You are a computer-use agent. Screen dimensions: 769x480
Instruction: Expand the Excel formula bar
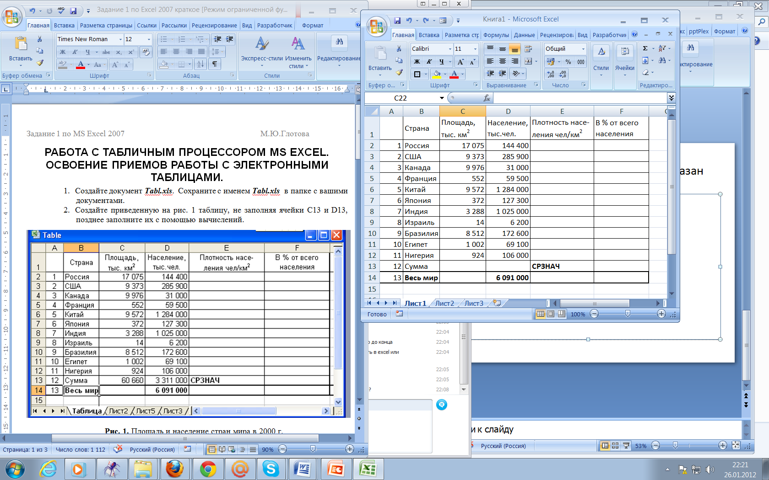(671, 98)
